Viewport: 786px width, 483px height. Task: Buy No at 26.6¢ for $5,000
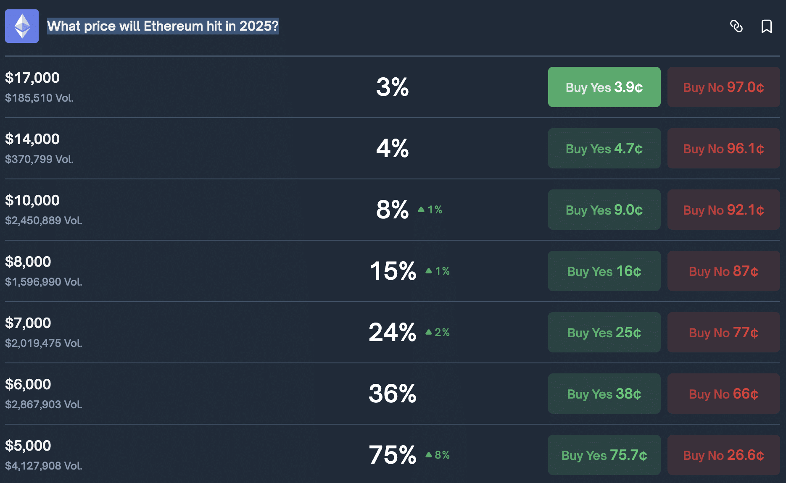pos(723,455)
